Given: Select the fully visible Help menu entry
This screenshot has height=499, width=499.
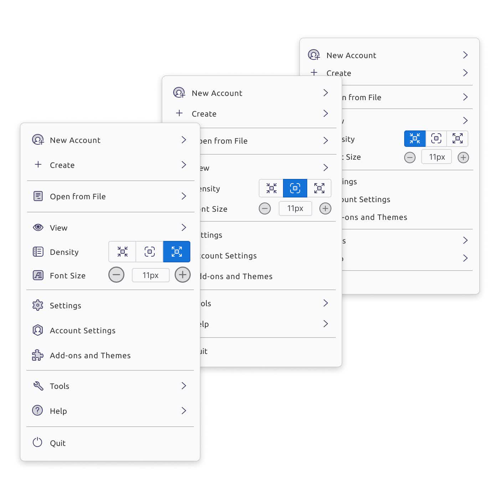Looking at the screenshot, I should [x=58, y=411].
